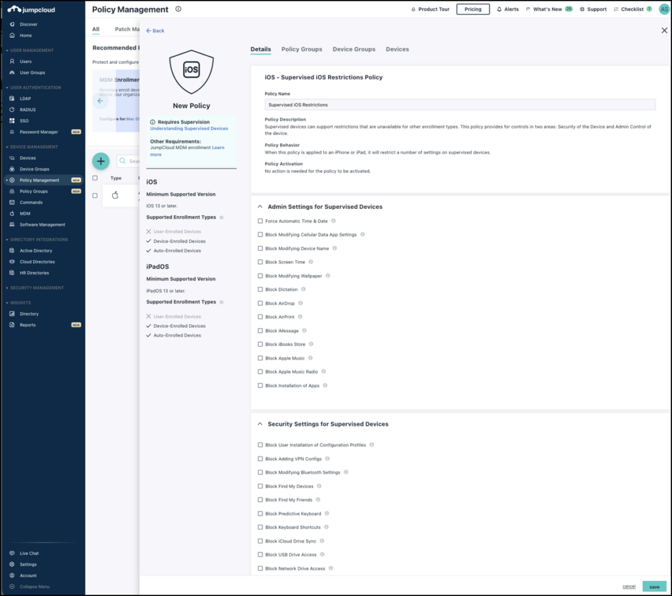Save the Supervised iOS Restrictions policy
Image resolution: width=672 pixels, height=596 pixels.
click(x=654, y=586)
